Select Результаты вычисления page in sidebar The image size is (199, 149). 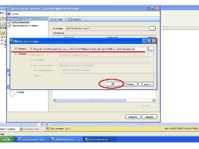click(25, 26)
